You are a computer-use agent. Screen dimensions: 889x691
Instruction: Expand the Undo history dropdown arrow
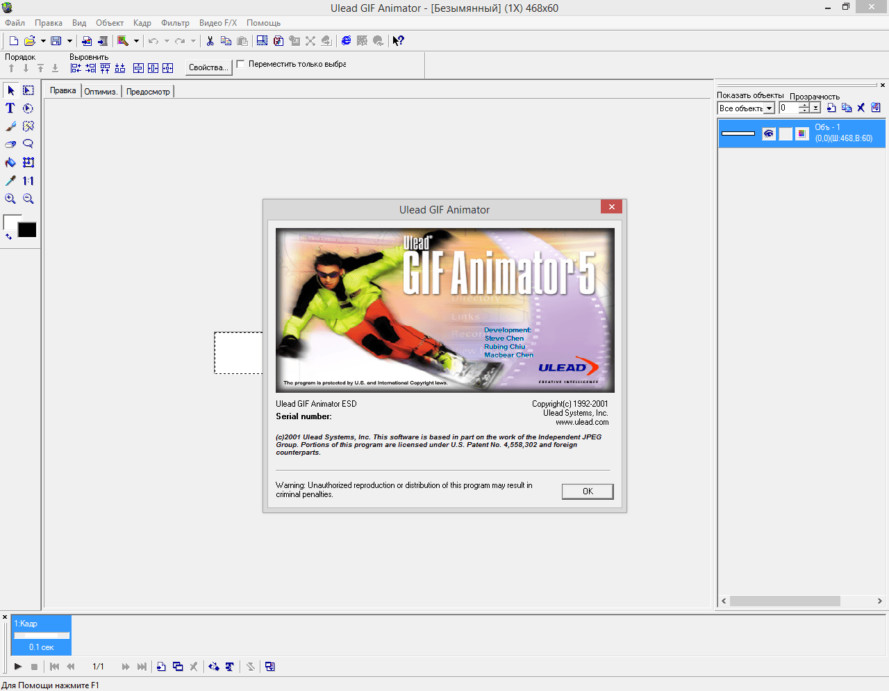[x=167, y=41]
